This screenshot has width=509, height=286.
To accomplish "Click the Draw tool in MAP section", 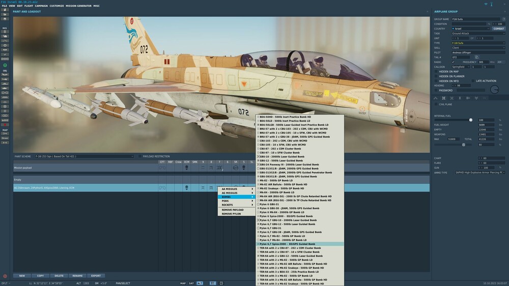I will click(5, 138).
